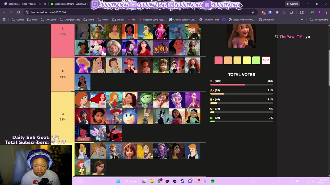Close the xodollfacee Video Producer tab
Image resolution: width=330 pixels, height=185 pixels.
coord(45,4)
